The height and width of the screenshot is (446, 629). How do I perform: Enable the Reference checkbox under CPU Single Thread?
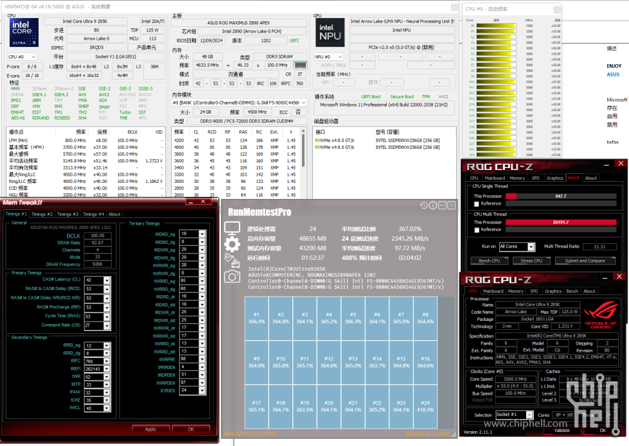(x=477, y=204)
